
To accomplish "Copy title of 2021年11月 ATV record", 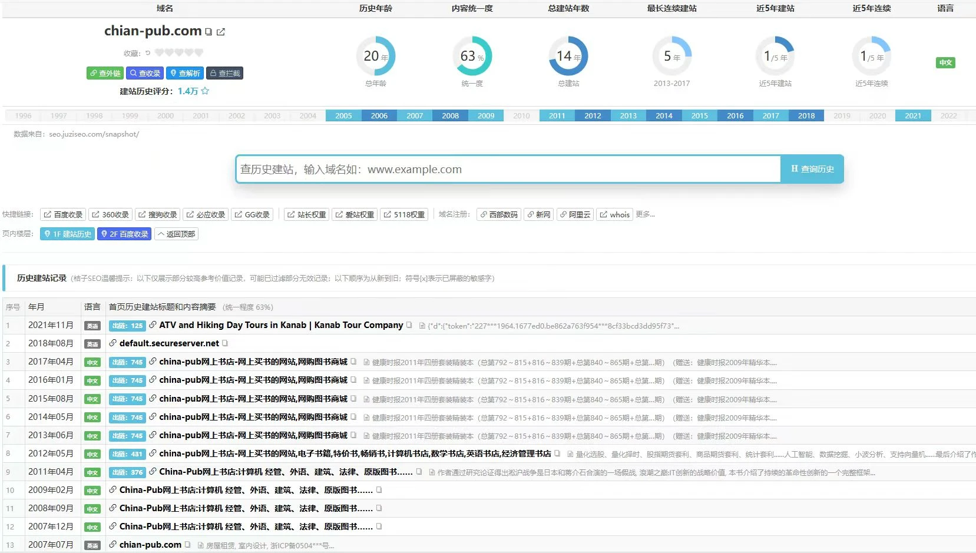I will click(409, 325).
